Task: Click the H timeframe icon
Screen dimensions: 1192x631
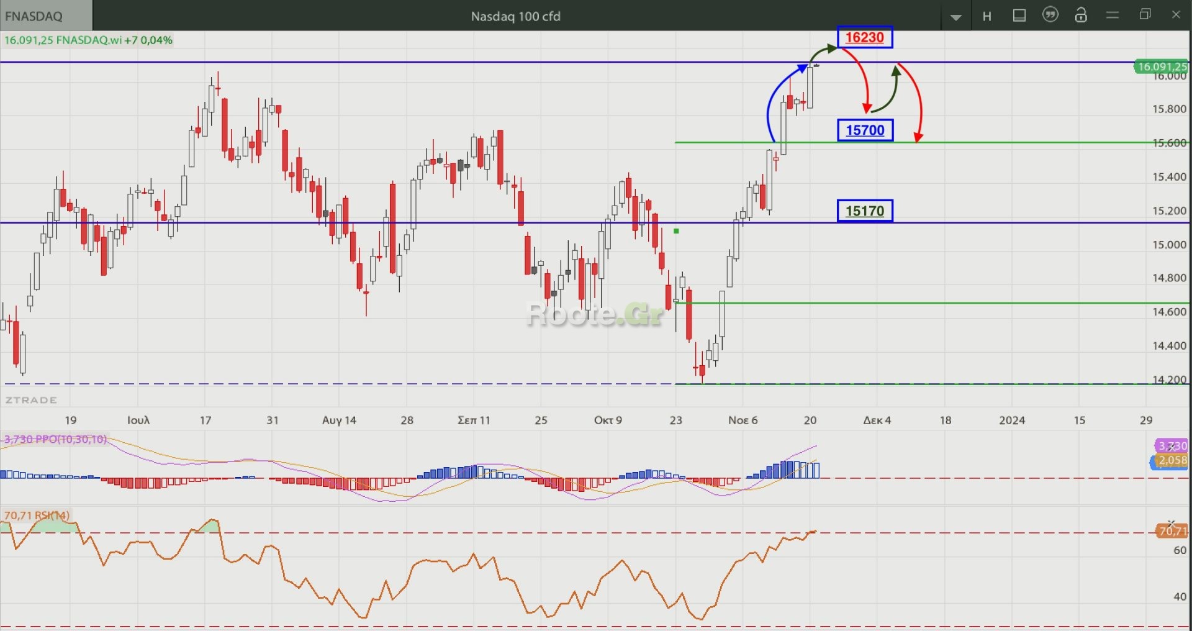Action: tap(987, 16)
